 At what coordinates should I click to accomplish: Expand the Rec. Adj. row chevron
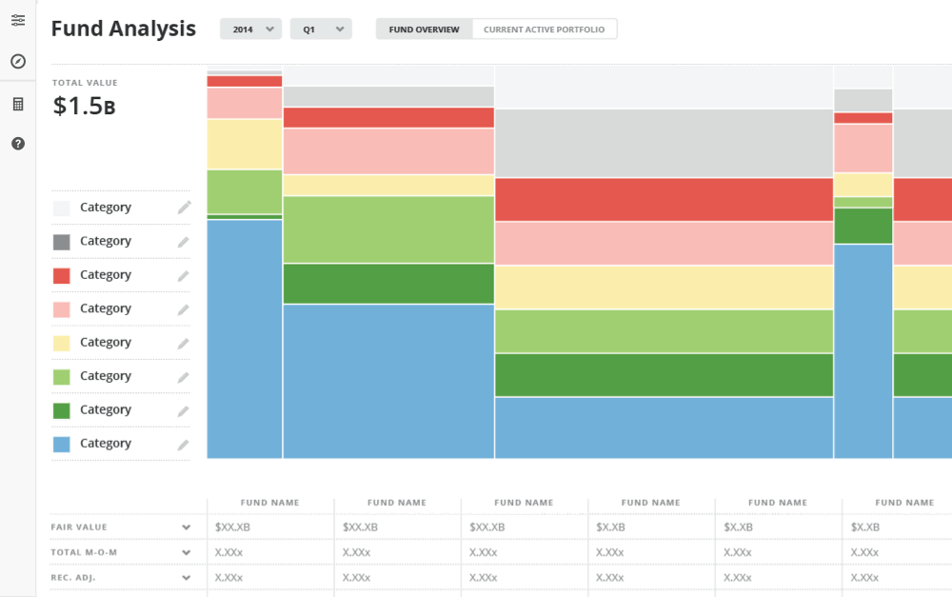187,578
